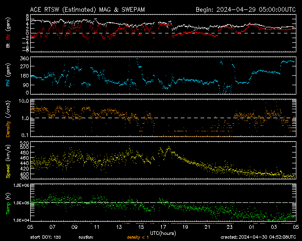Select the "90" tick on the Phi axis
This screenshot has height=241, width=302.
click(x=26, y=85)
